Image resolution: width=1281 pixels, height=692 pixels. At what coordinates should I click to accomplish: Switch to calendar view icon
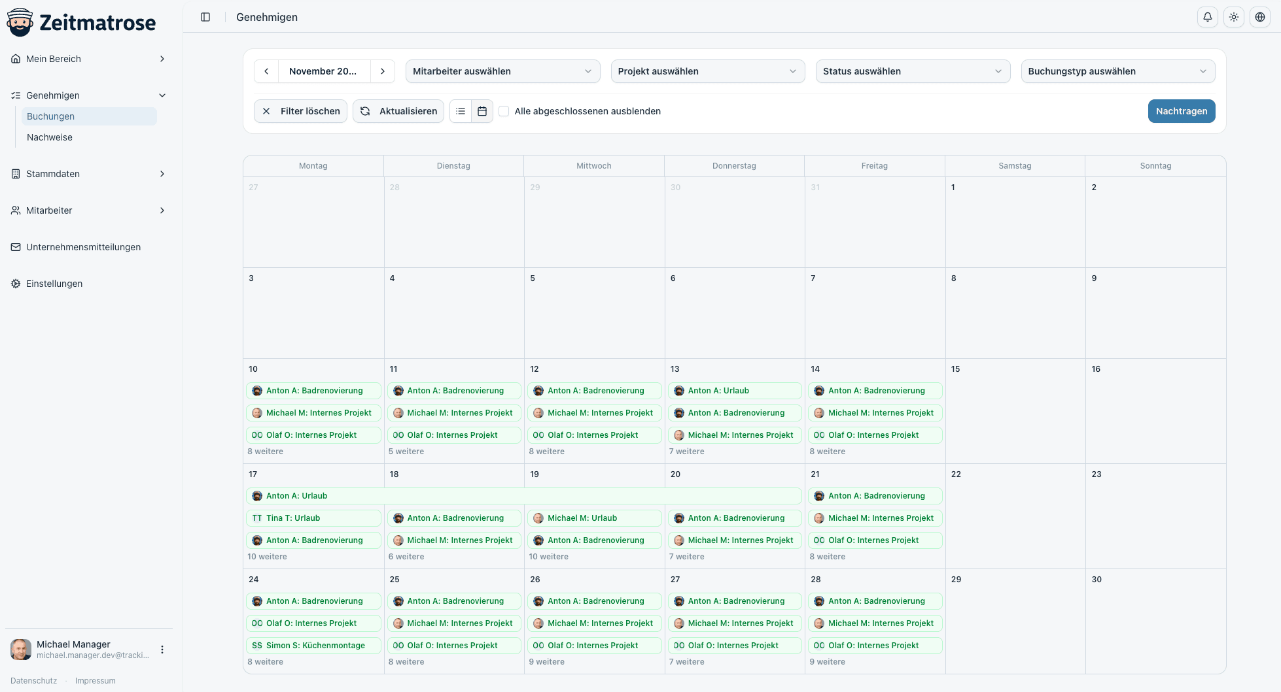pos(482,111)
